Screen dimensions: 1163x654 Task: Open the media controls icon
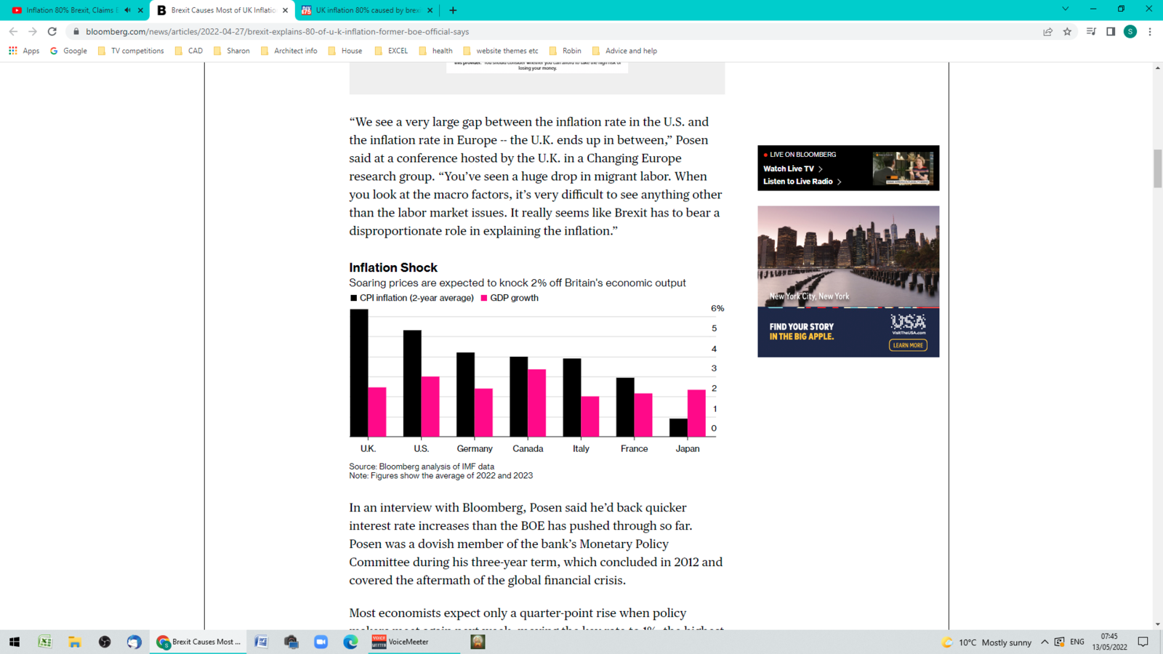coord(1091,31)
